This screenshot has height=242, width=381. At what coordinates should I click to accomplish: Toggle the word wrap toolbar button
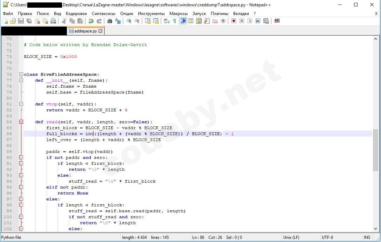coord(166,21)
